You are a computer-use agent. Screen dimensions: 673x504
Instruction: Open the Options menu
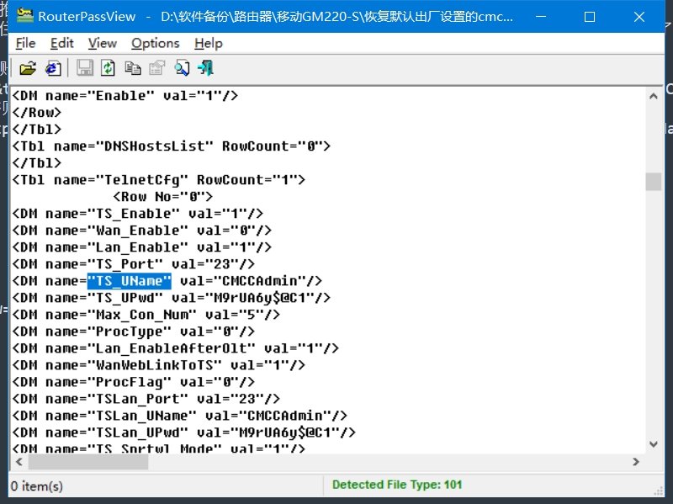point(155,43)
